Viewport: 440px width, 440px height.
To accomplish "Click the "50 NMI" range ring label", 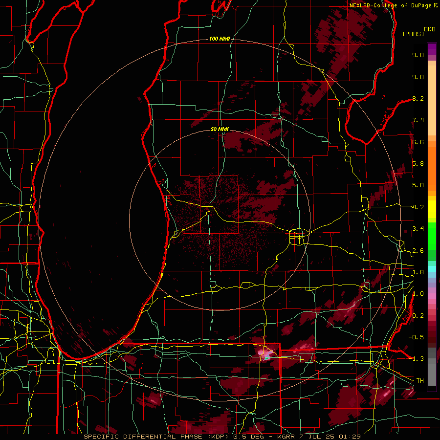I will click(x=220, y=130).
